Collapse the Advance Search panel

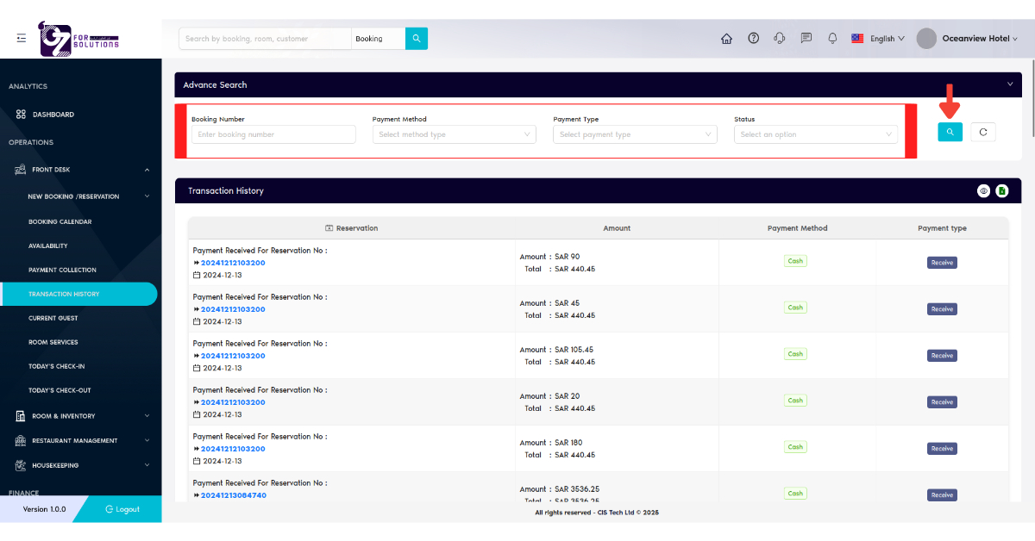pos(1010,84)
